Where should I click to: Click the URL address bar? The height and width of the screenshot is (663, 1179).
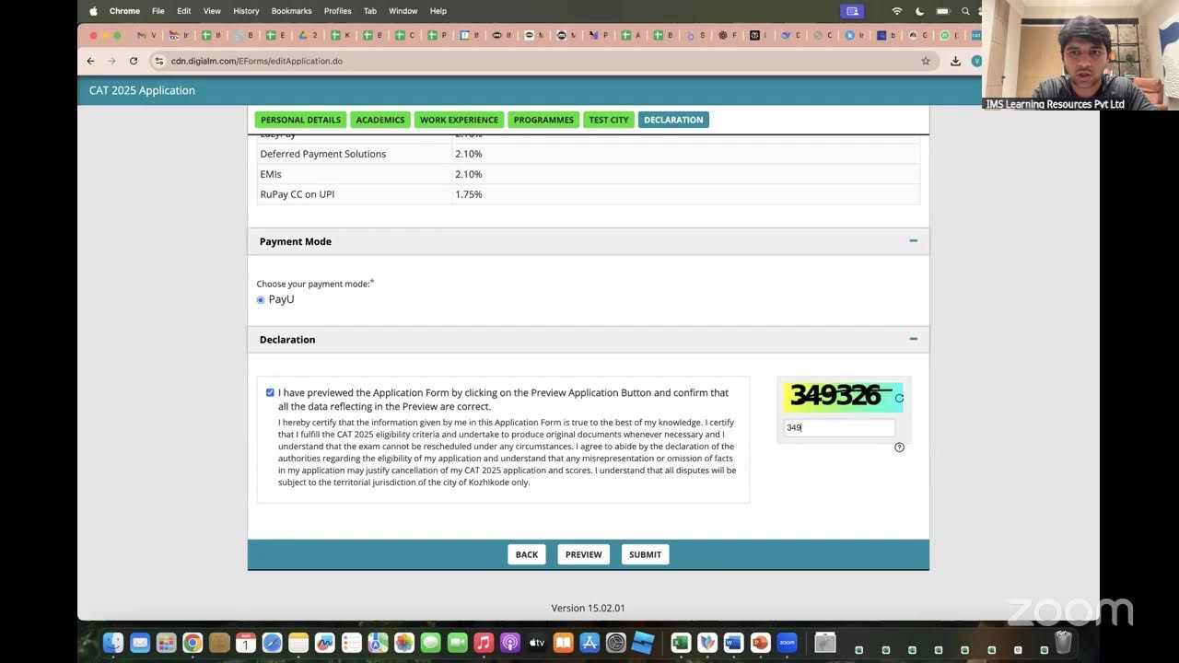[x=543, y=61]
